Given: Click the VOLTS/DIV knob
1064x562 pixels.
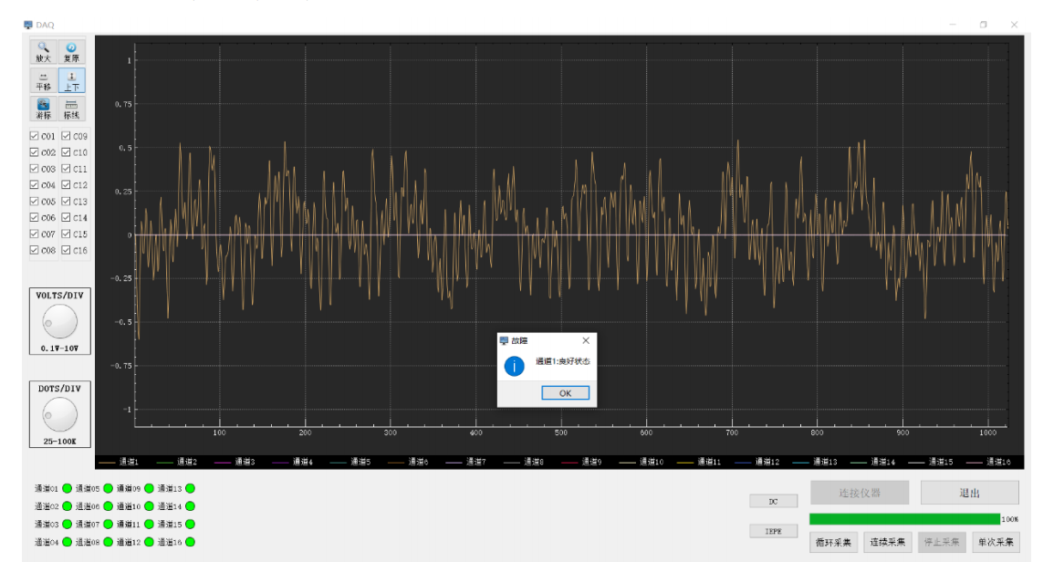Looking at the screenshot, I should [x=59, y=322].
